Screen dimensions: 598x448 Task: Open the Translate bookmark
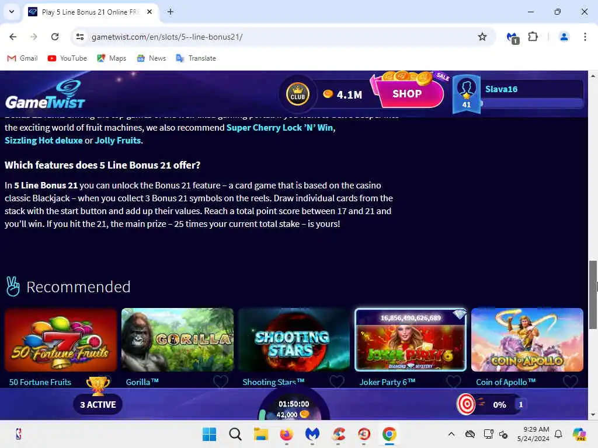(x=196, y=58)
